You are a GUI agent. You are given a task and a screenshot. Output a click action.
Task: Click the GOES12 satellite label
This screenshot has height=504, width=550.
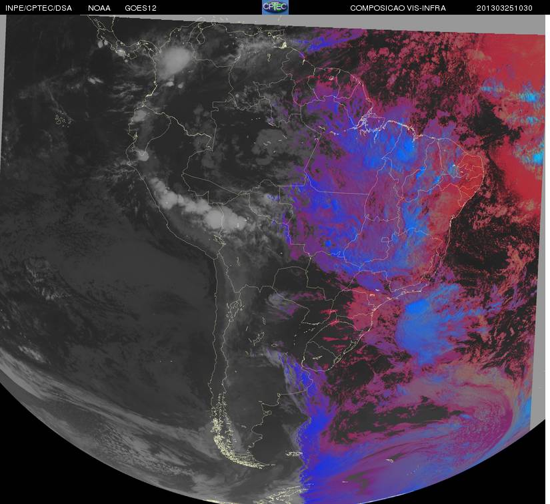point(141,8)
